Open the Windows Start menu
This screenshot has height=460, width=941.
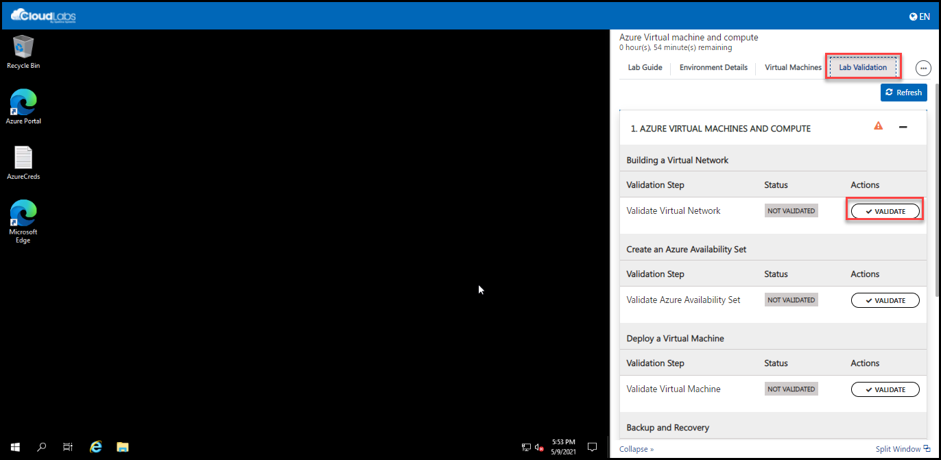15,446
